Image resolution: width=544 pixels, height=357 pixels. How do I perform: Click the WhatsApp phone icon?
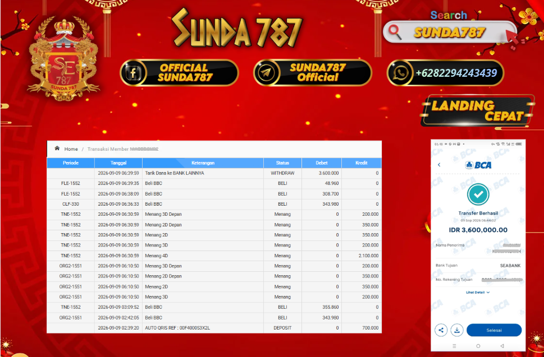click(400, 73)
